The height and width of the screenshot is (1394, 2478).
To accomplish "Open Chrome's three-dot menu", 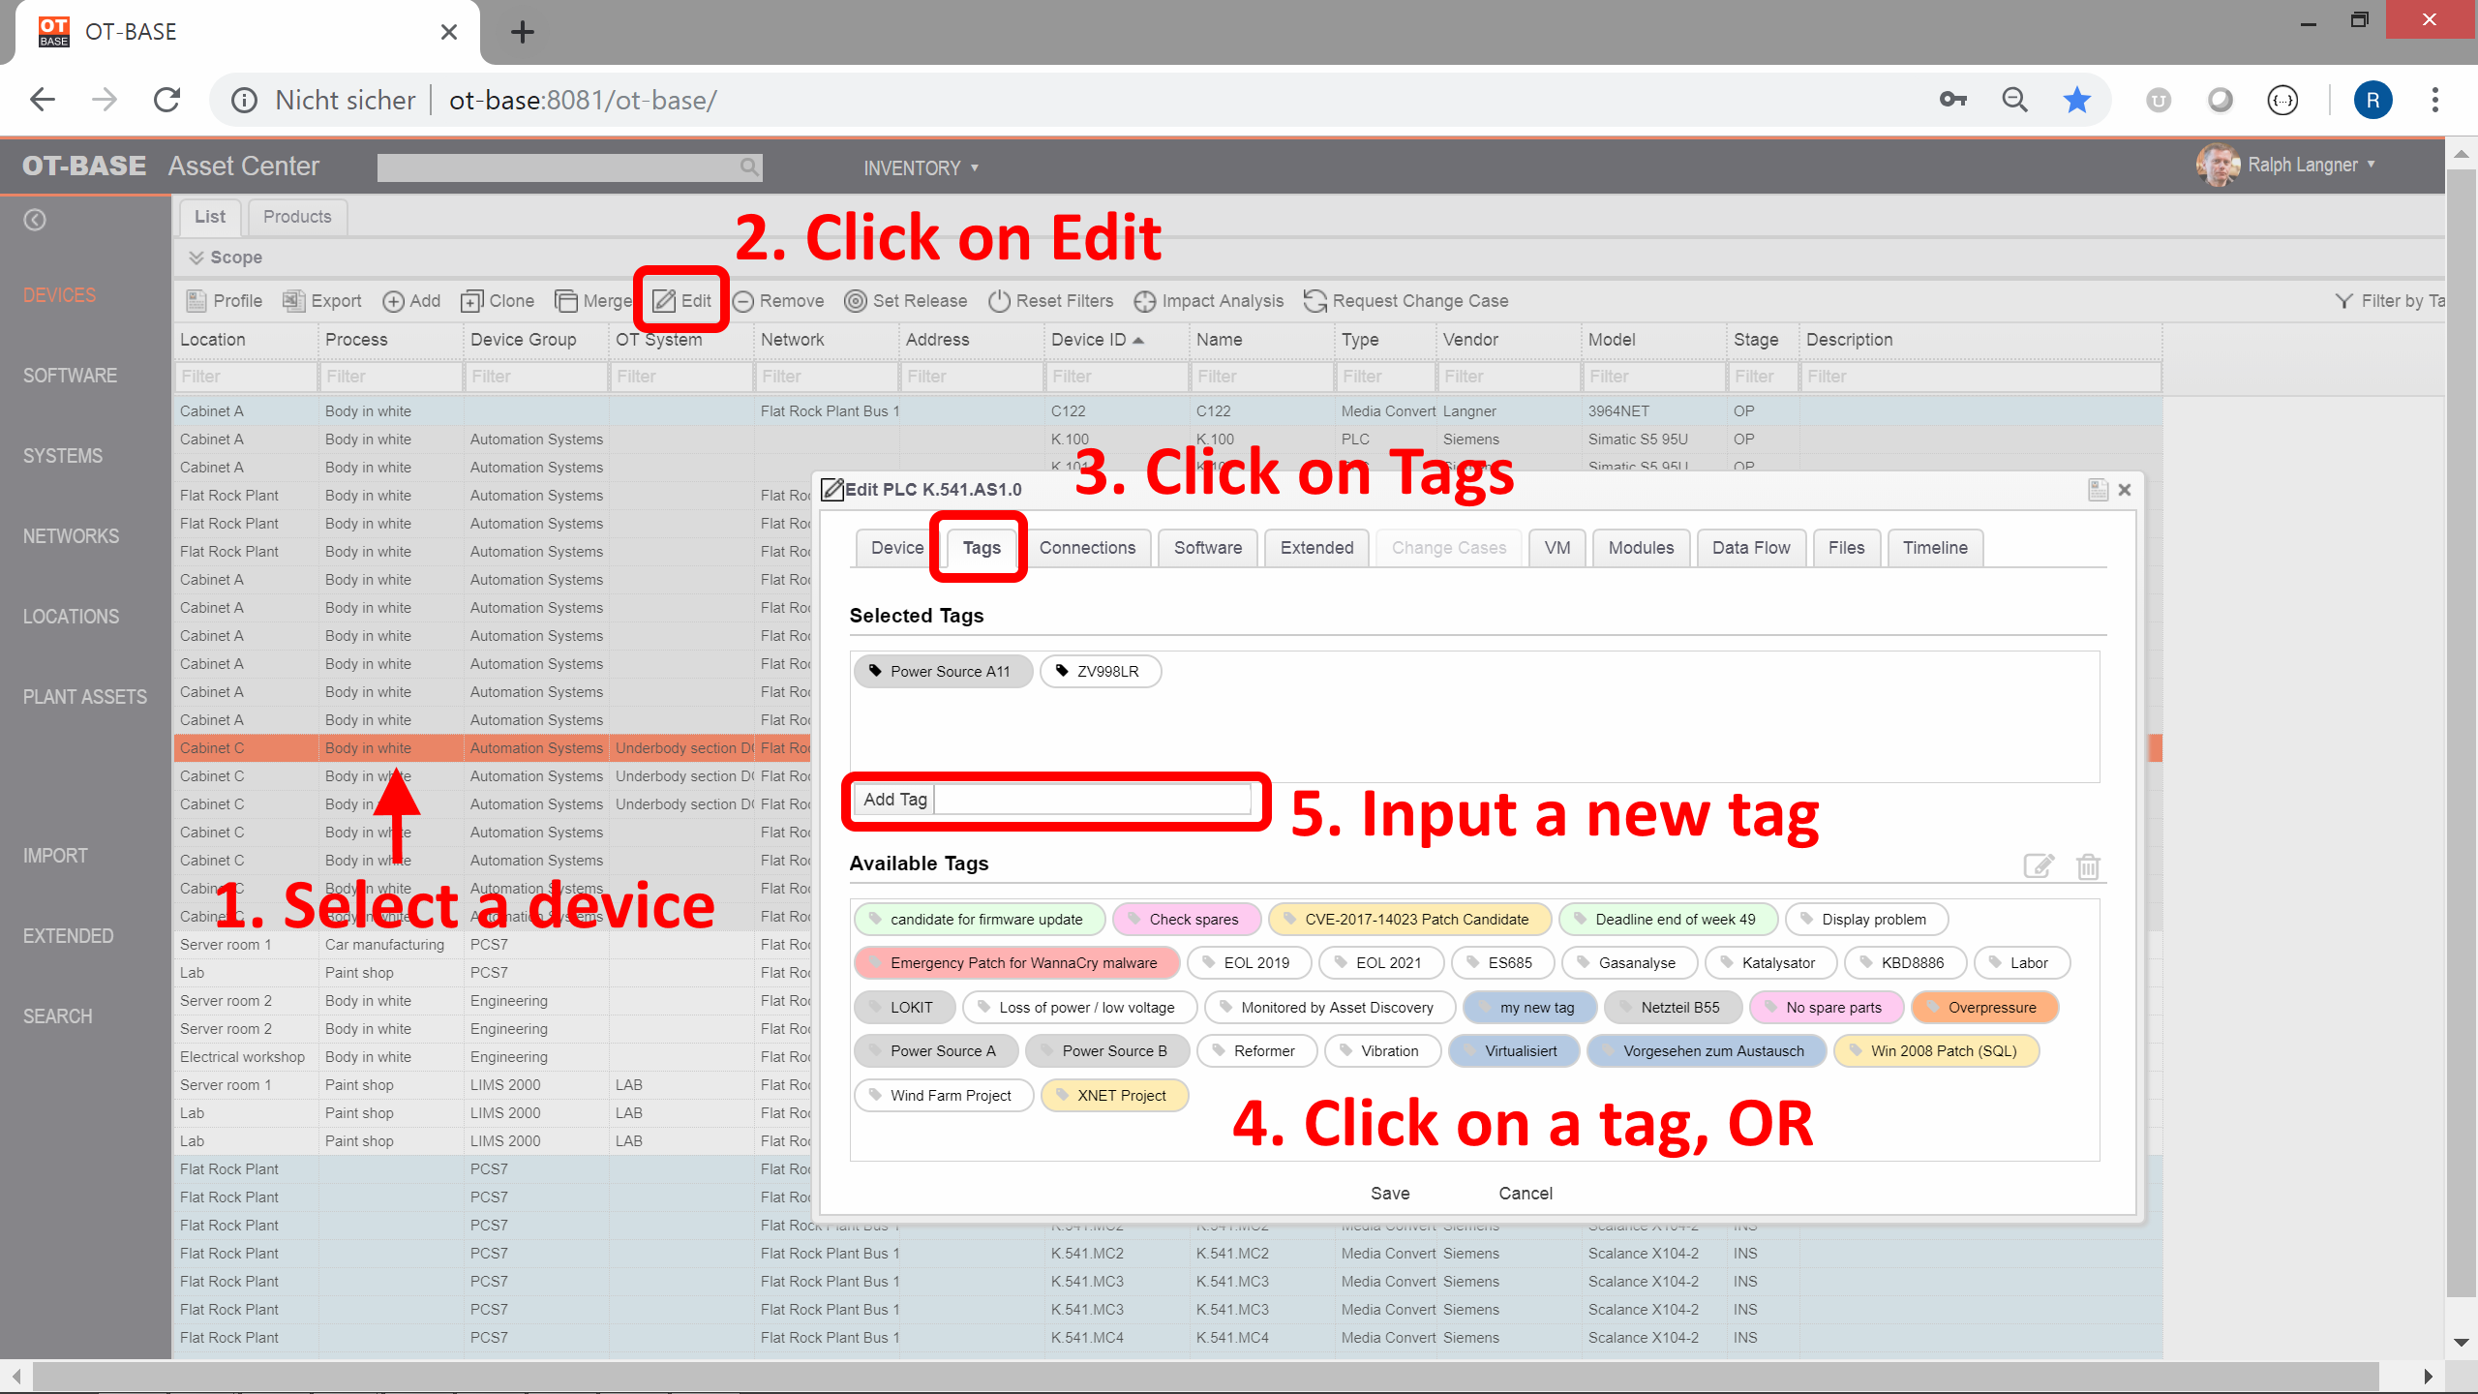I will [2435, 100].
